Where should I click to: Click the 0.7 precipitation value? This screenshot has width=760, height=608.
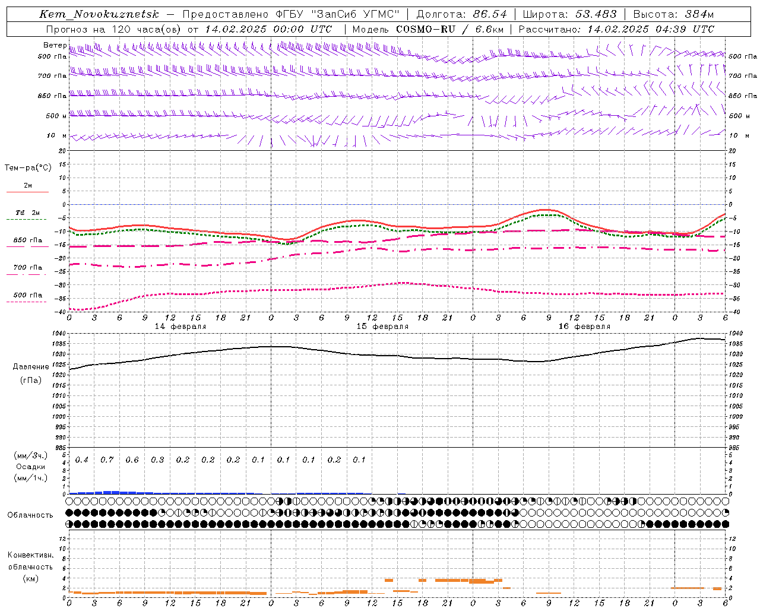click(107, 460)
